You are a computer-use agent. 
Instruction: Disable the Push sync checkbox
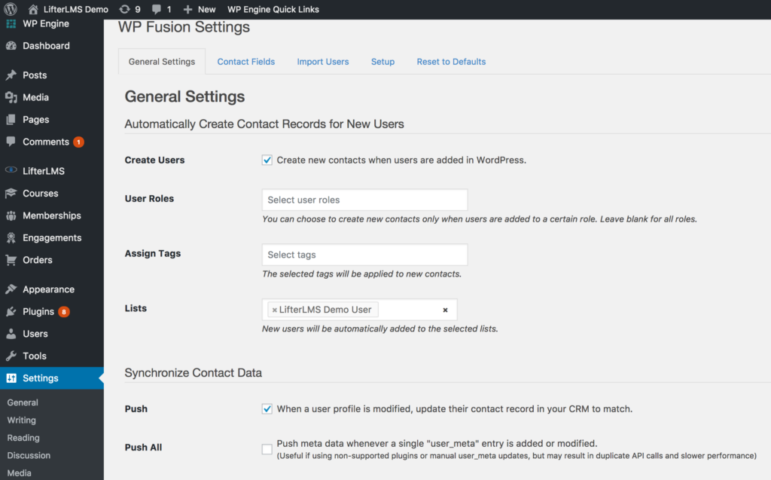coord(267,408)
